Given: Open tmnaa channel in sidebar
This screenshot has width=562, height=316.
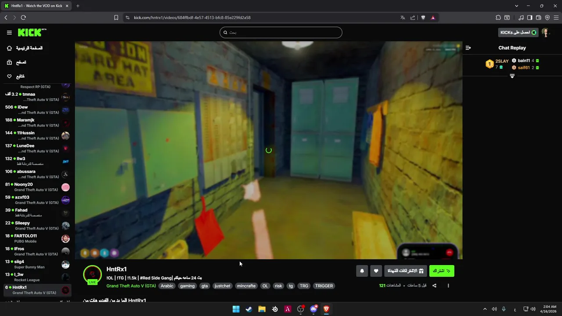Looking at the screenshot, I should pos(37,97).
